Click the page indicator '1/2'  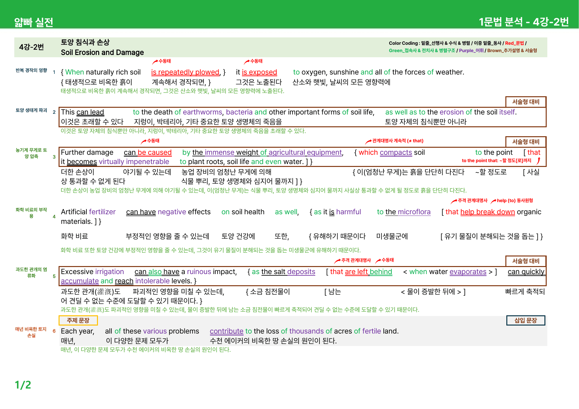23,385
